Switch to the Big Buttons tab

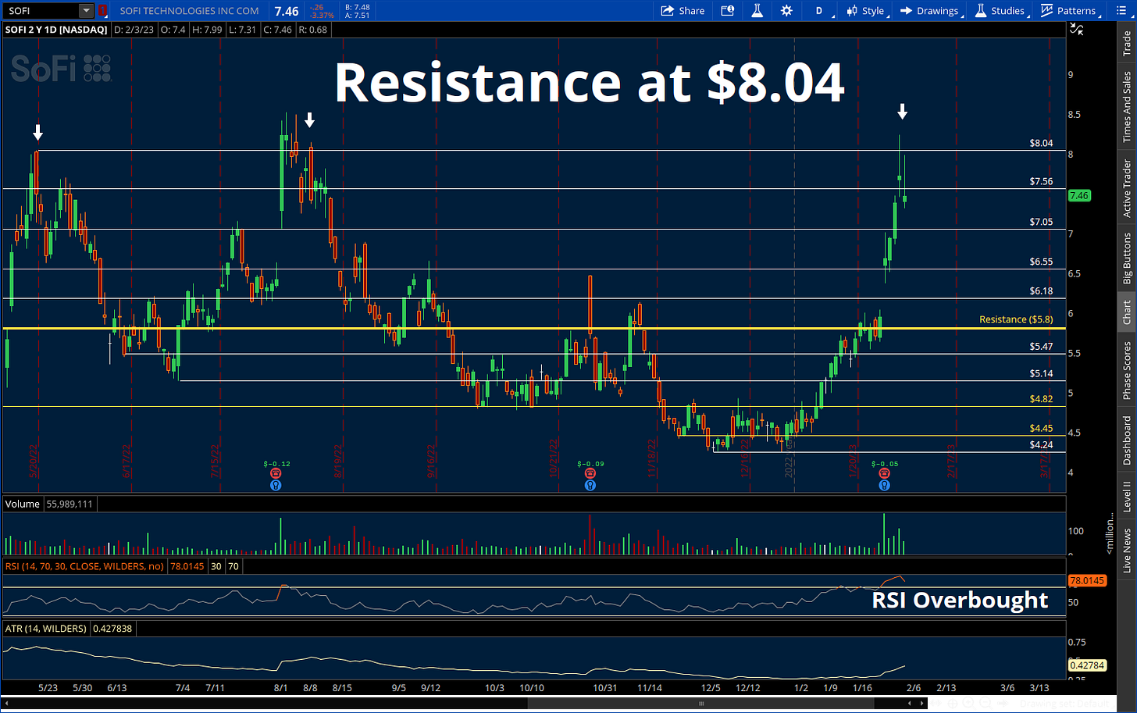click(x=1127, y=258)
